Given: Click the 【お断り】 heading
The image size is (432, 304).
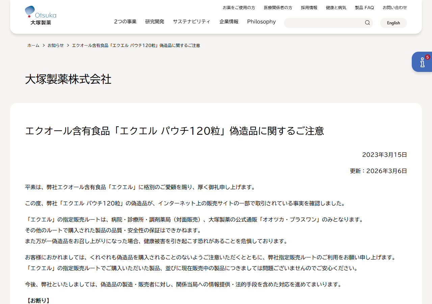Looking at the screenshot, I should [x=38, y=300].
